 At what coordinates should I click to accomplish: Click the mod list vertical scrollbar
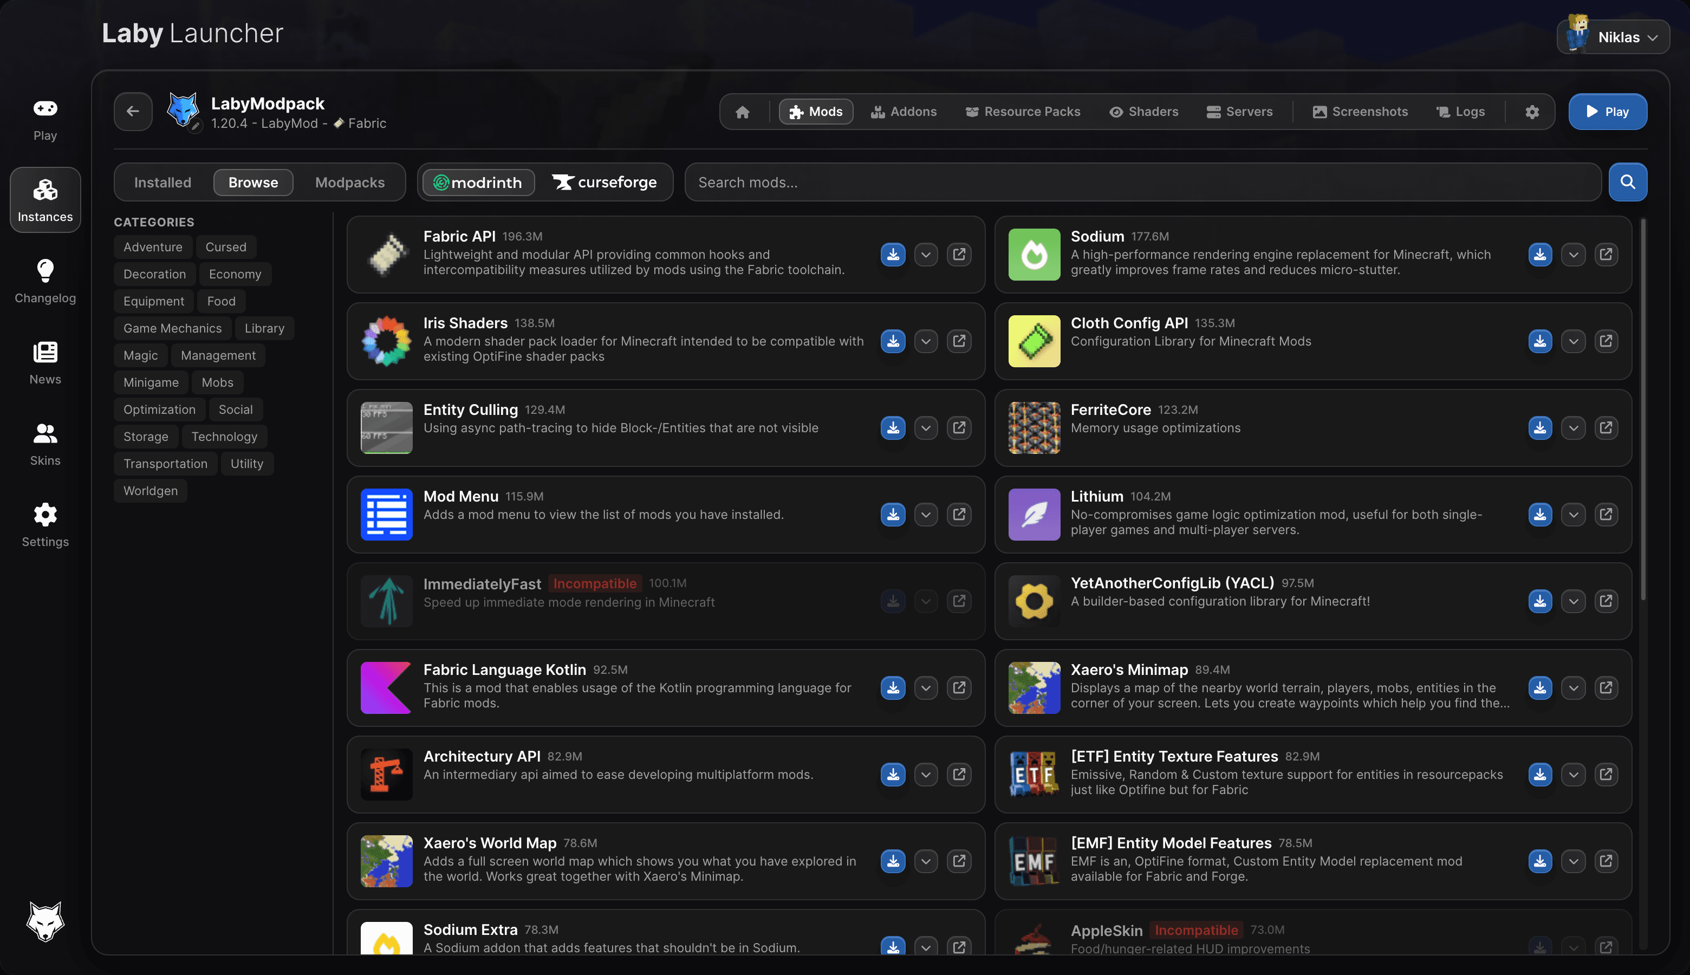click(x=1642, y=408)
